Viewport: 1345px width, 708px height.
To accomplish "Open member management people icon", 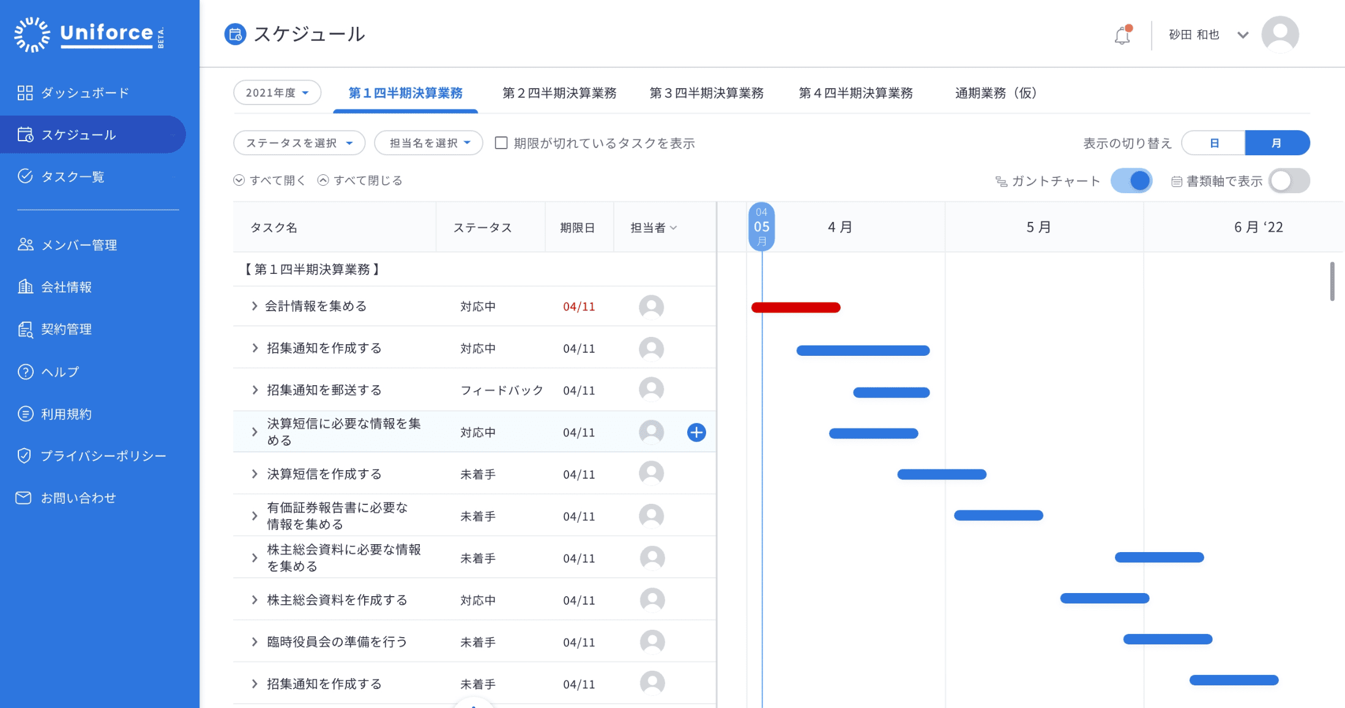I will (x=25, y=245).
